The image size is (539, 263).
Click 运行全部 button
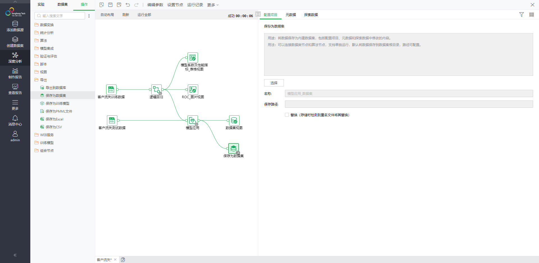click(144, 15)
